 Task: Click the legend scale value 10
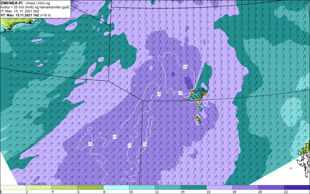point(131,192)
